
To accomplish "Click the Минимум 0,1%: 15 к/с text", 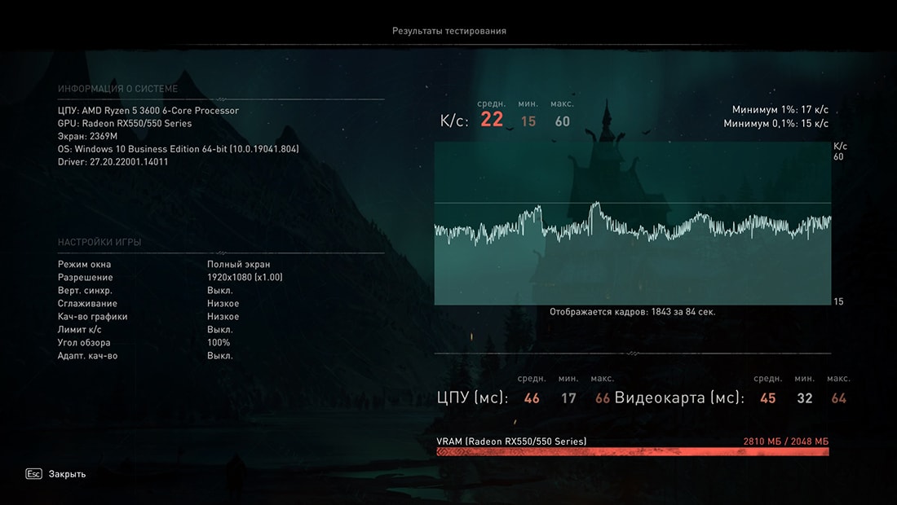I will tap(775, 123).
